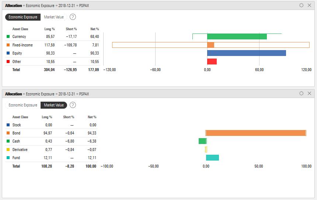The image size is (317, 200).
Task: Click the red Other bar in chart
Action: click(212, 62)
